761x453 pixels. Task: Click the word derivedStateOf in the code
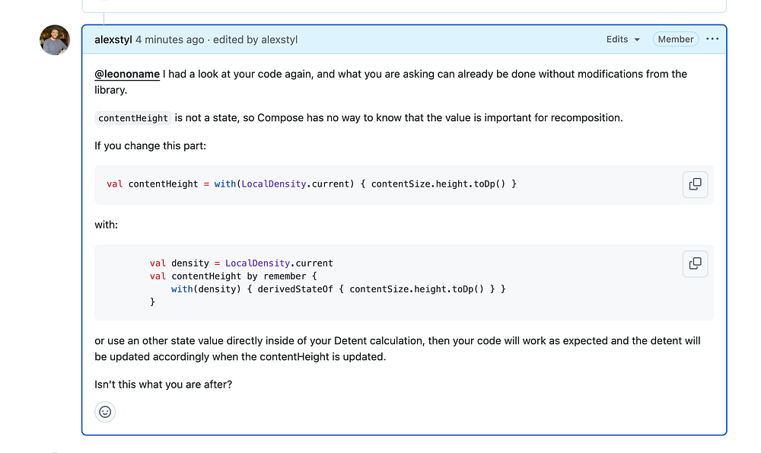pyautogui.click(x=295, y=289)
